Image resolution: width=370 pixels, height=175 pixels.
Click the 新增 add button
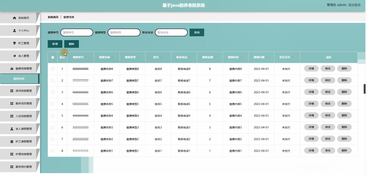click(55, 44)
